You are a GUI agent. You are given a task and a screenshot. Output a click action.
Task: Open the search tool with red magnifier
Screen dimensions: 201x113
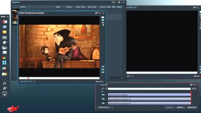[4, 69]
